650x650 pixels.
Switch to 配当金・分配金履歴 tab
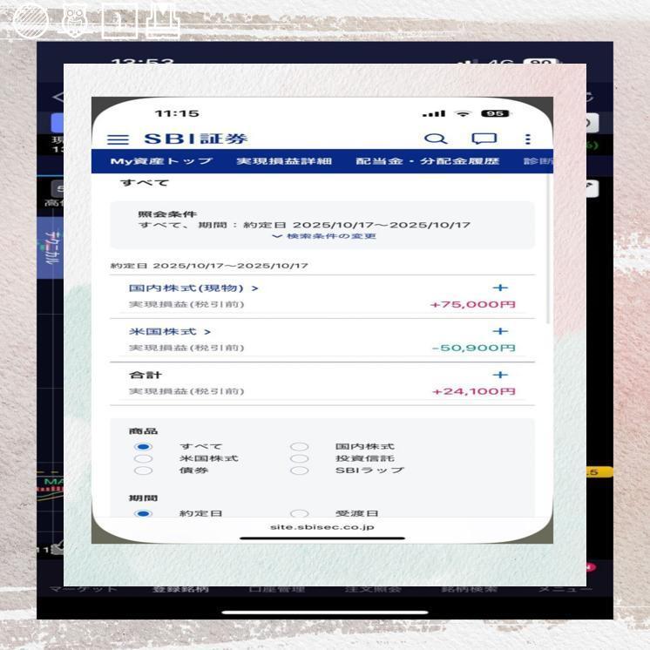pyautogui.click(x=428, y=161)
